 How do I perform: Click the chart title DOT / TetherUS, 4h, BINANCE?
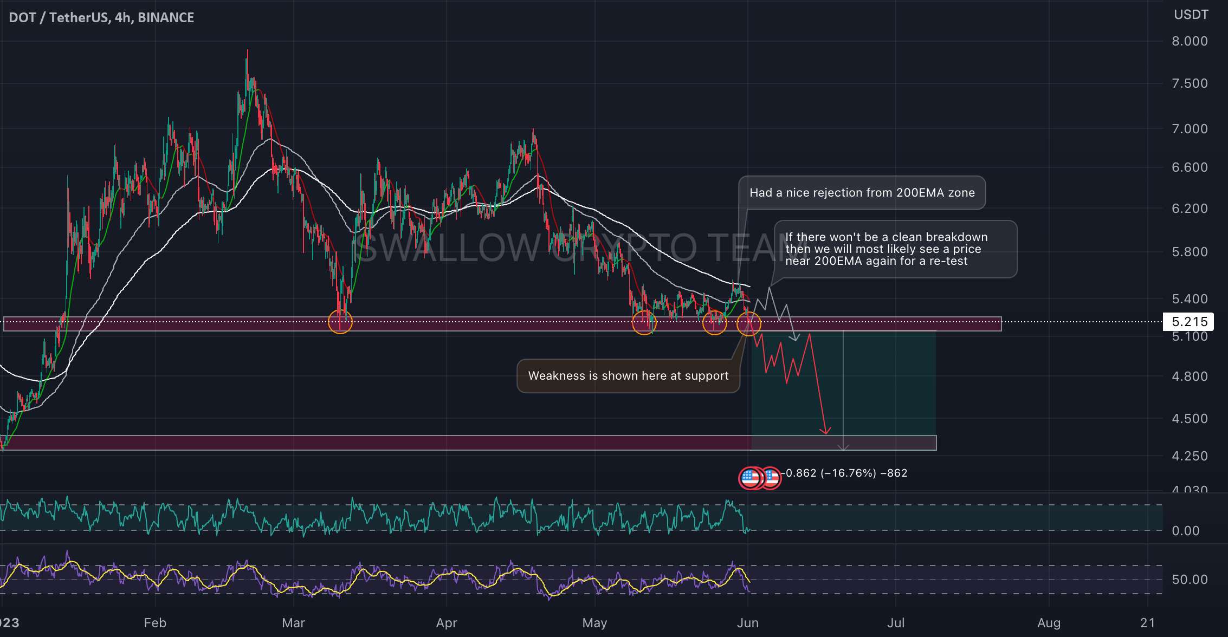click(x=101, y=17)
